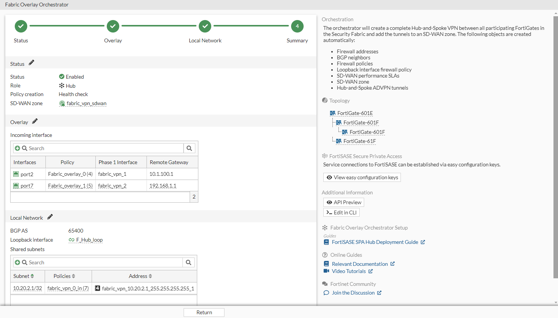The image size is (558, 318).
Task: Click the magnifier button beside the Incoming interface search
Action: pos(189,148)
